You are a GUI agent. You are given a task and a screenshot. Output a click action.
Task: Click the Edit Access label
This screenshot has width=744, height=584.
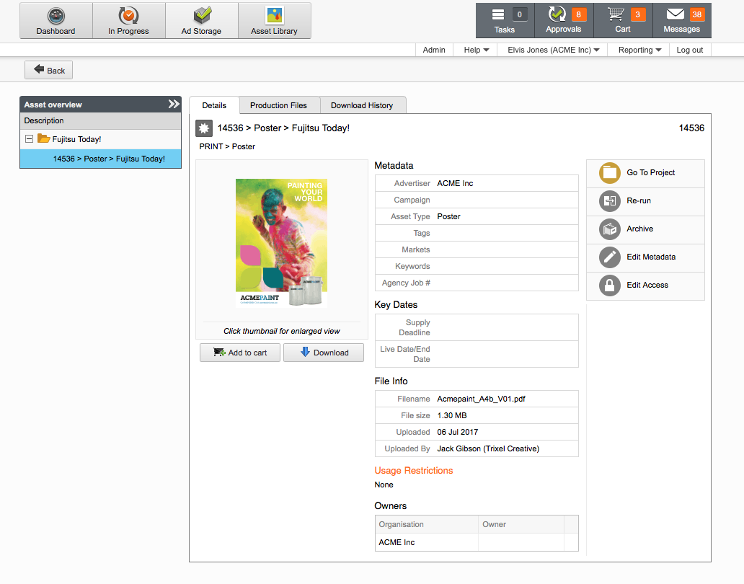coord(647,285)
